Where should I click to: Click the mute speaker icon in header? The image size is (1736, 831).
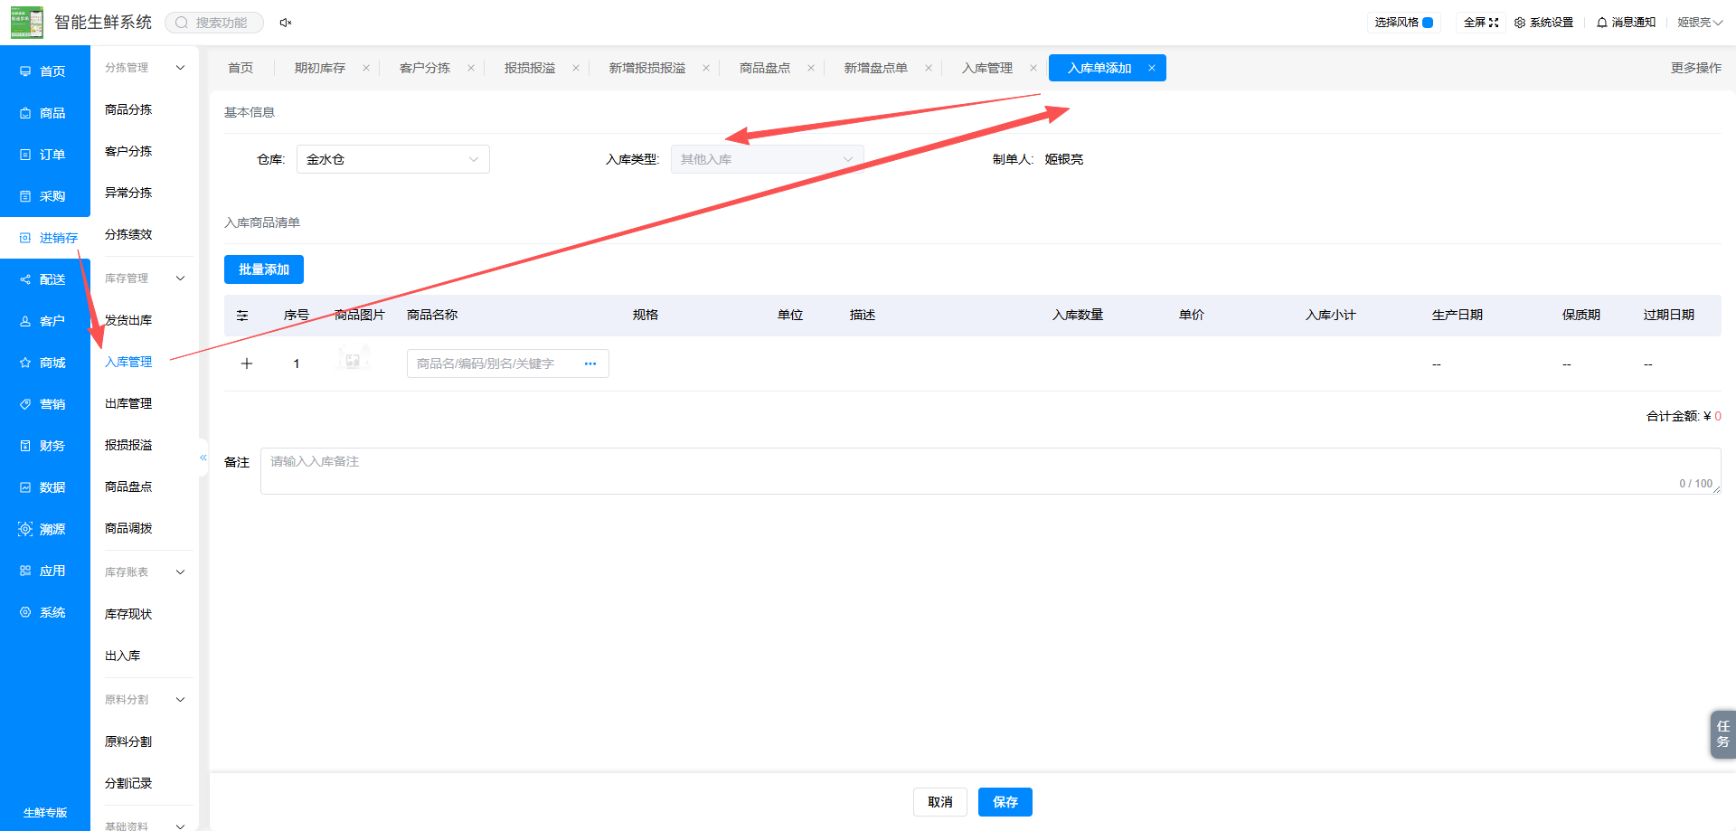pyautogui.click(x=286, y=23)
